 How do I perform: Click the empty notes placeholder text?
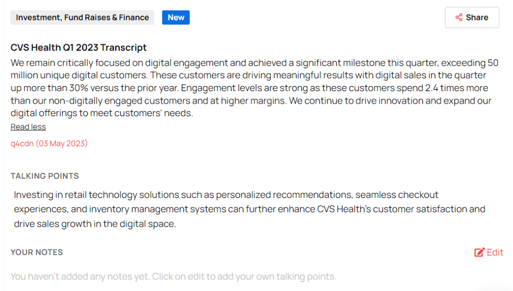(173, 276)
